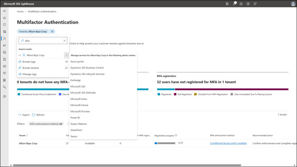
Task: Click into the tenant search field
Action: click(x=43, y=41)
